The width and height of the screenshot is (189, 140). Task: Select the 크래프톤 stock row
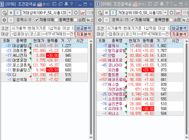click(x=44, y=51)
